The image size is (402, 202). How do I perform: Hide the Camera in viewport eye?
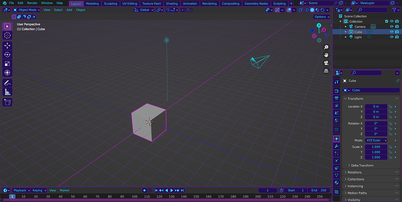click(391, 27)
